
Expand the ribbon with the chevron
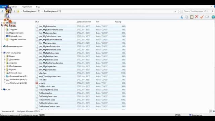[x=211, y=7]
